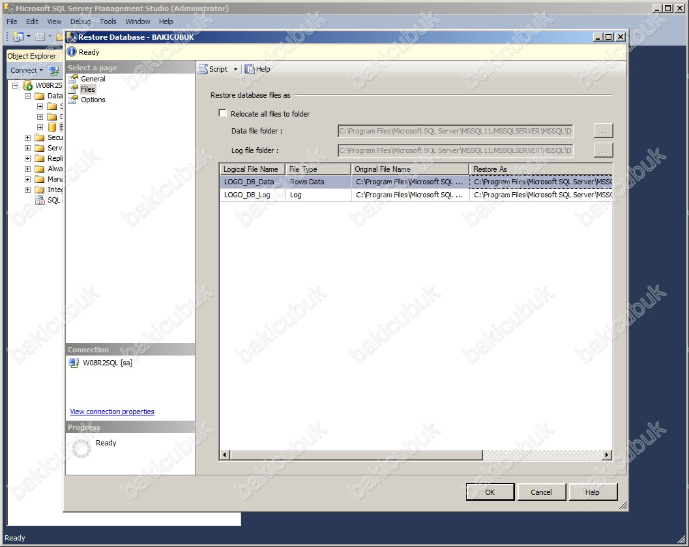Click the W08R2S server icon in Object Explorer
Viewport: 689px width, 547px height.
click(28, 85)
